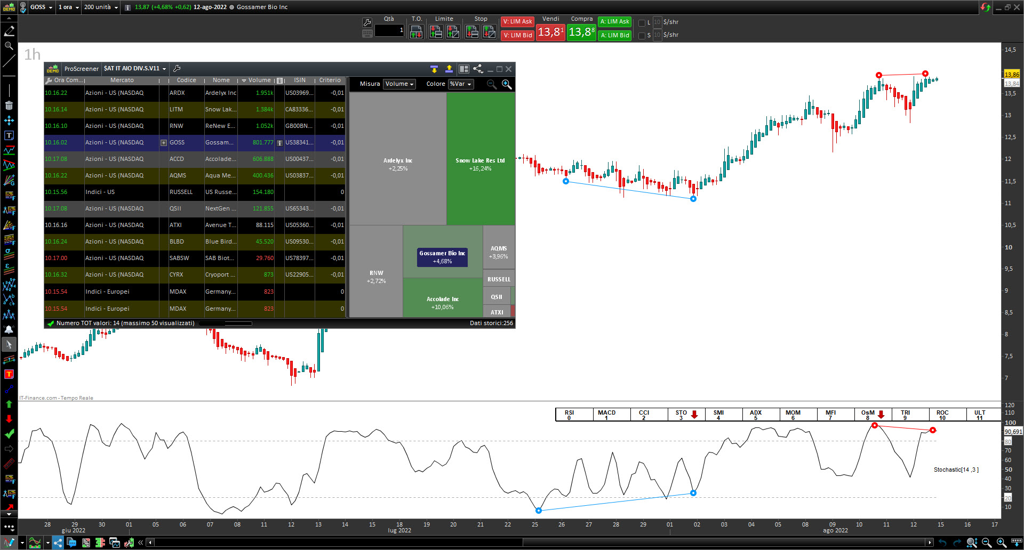Sort by Codice column header

pyautogui.click(x=186, y=80)
